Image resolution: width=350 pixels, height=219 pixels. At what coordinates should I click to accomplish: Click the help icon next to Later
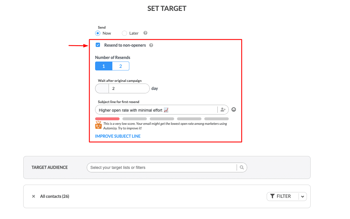145,33
